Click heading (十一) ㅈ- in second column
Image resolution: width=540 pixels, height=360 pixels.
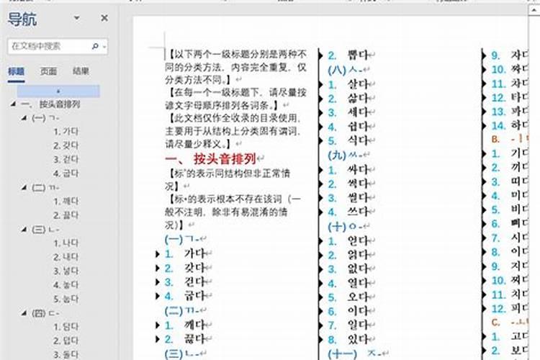pos(354,354)
